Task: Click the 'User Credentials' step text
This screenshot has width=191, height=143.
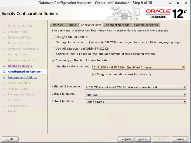Action: (x=19, y=83)
